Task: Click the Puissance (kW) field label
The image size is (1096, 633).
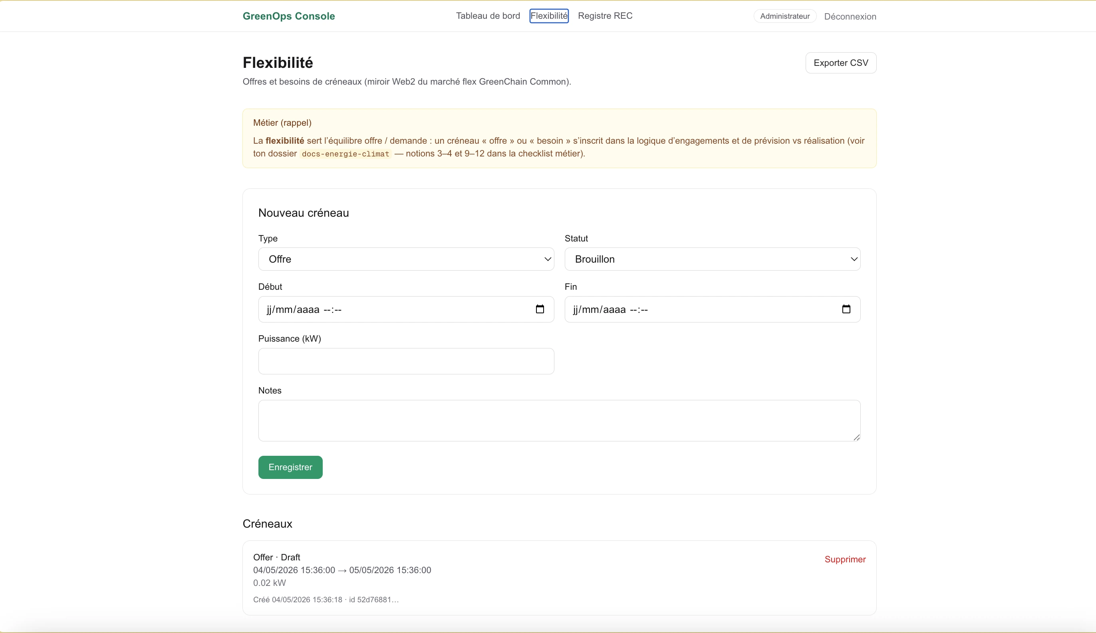Action: [x=290, y=338]
